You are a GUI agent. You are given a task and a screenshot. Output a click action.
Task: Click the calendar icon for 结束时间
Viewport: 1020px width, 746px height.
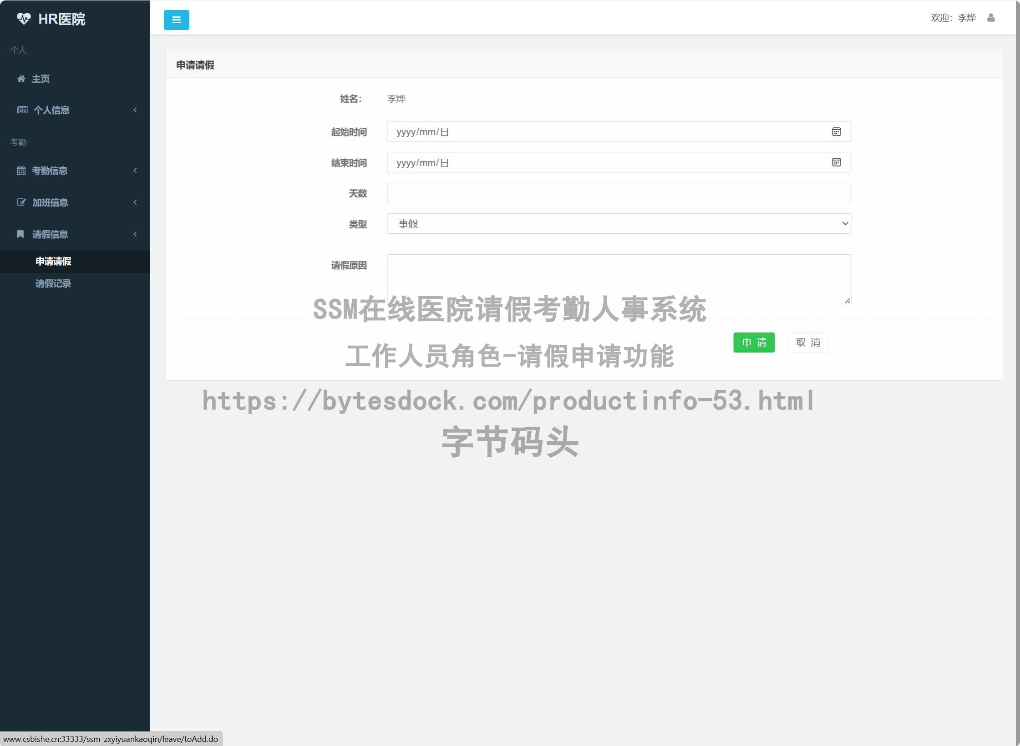(x=836, y=162)
